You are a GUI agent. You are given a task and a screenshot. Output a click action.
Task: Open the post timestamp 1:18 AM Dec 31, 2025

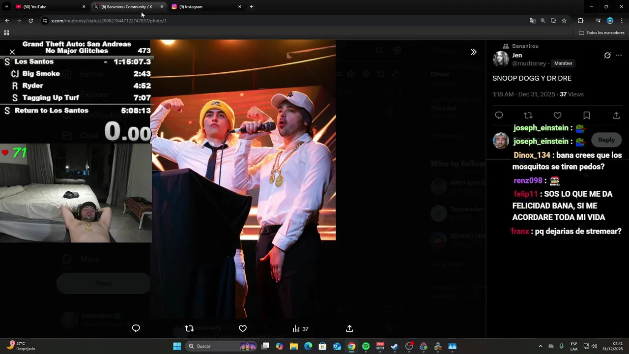tap(523, 94)
